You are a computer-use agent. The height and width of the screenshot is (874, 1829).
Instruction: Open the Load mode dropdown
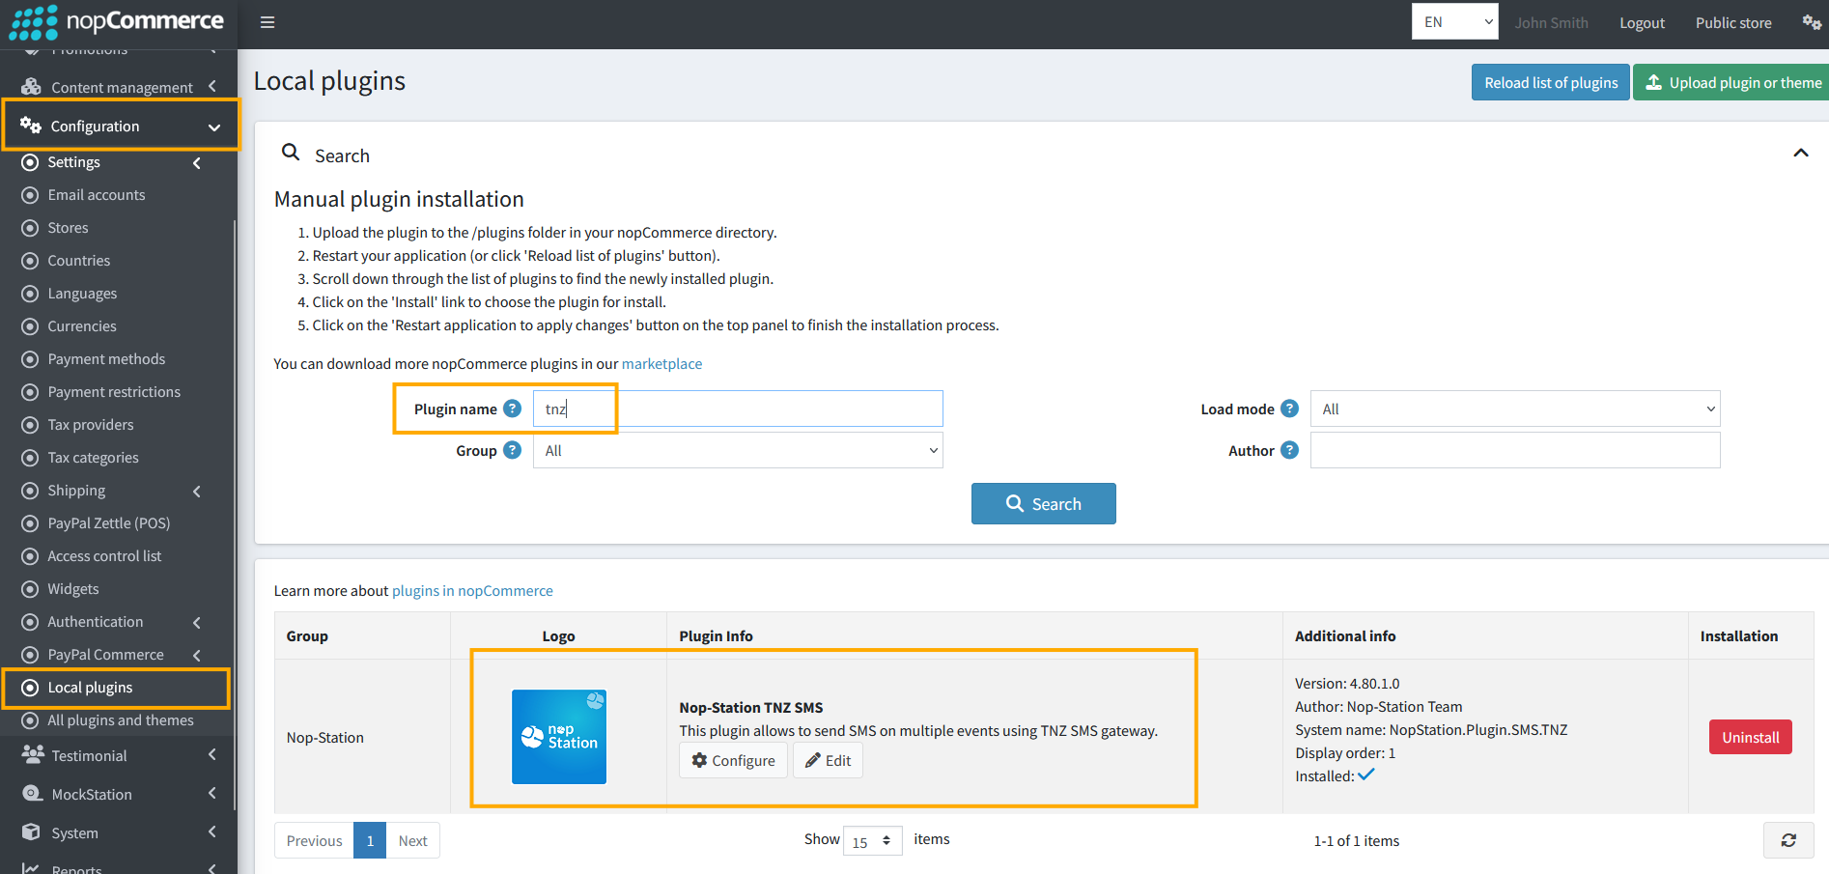tap(1515, 409)
